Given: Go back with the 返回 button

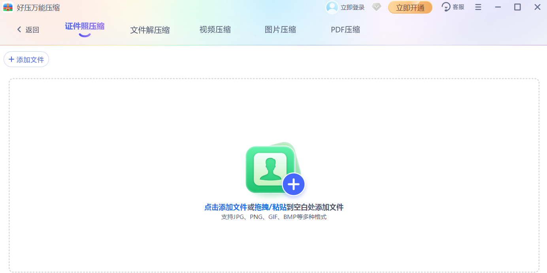Looking at the screenshot, I should pos(28,30).
